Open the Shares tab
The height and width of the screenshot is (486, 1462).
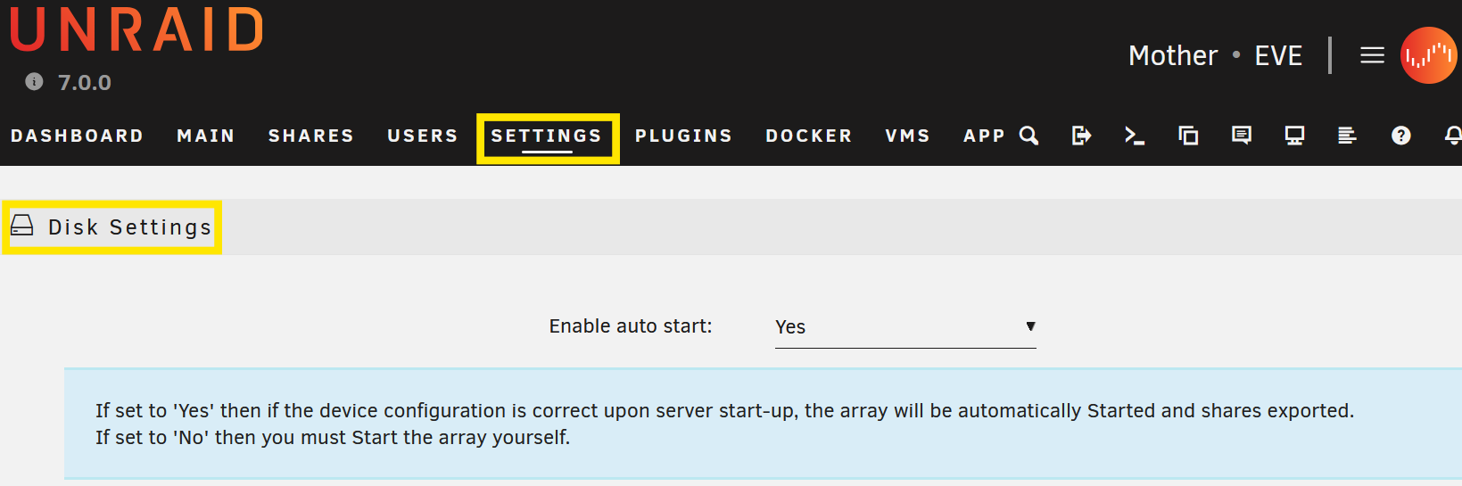(x=311, y=136)
